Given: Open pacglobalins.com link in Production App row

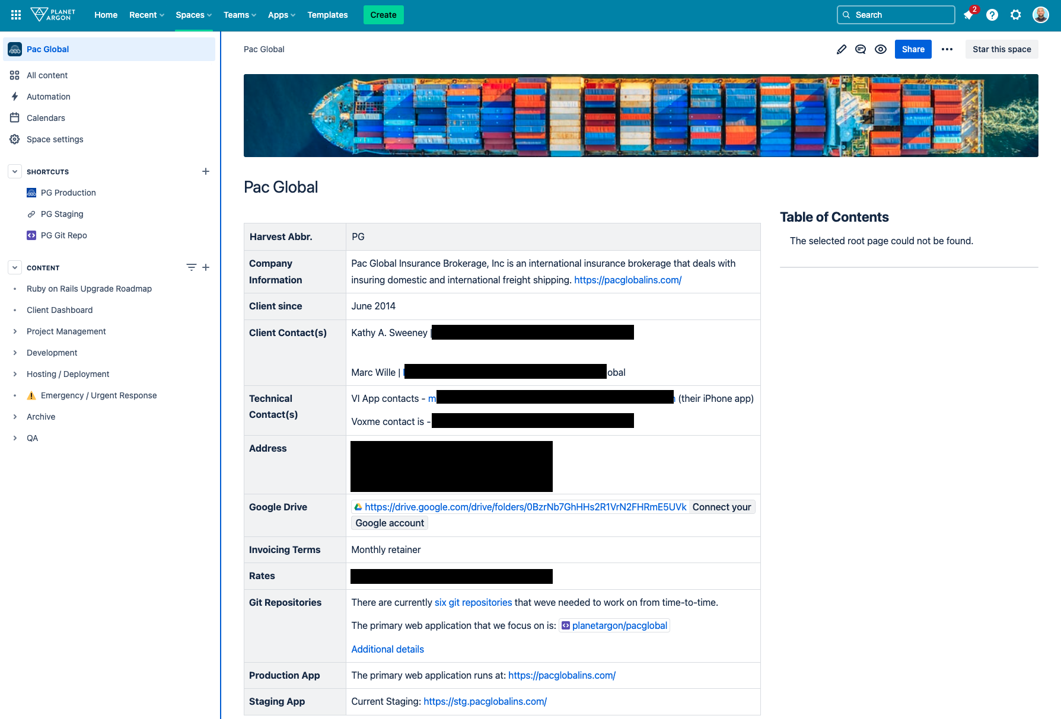Looking at the screenshot, I should [562, 675].
